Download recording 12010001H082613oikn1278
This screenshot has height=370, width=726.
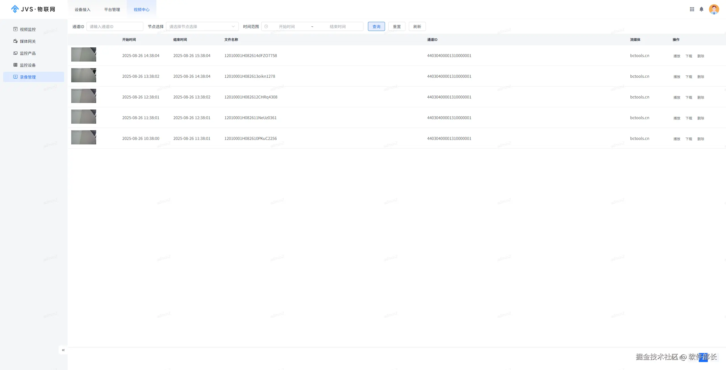pyautogui.click(x=689, y=77)
